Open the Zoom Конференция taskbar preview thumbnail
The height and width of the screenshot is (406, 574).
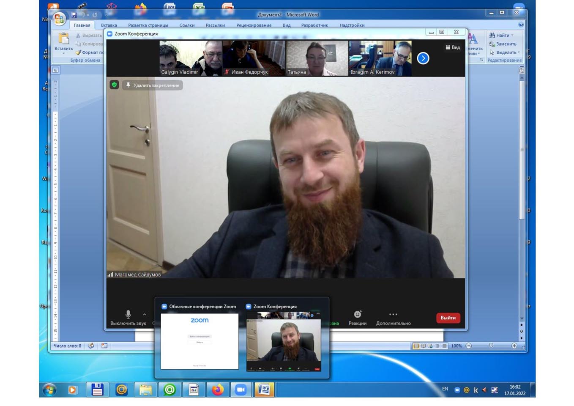click(x=284, y=341)
